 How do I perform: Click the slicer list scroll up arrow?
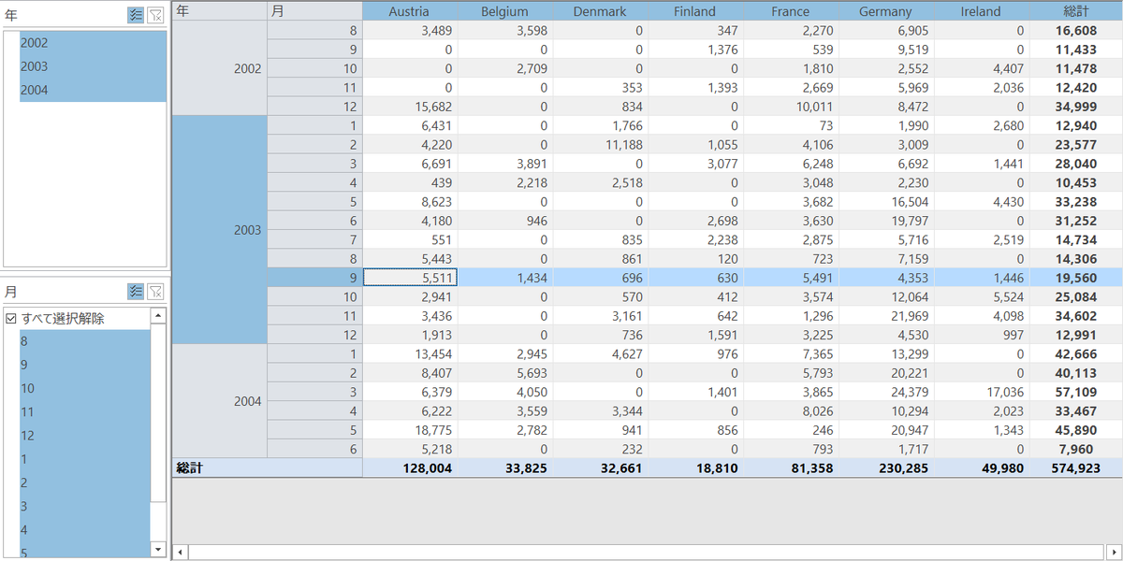click(158, 317)
